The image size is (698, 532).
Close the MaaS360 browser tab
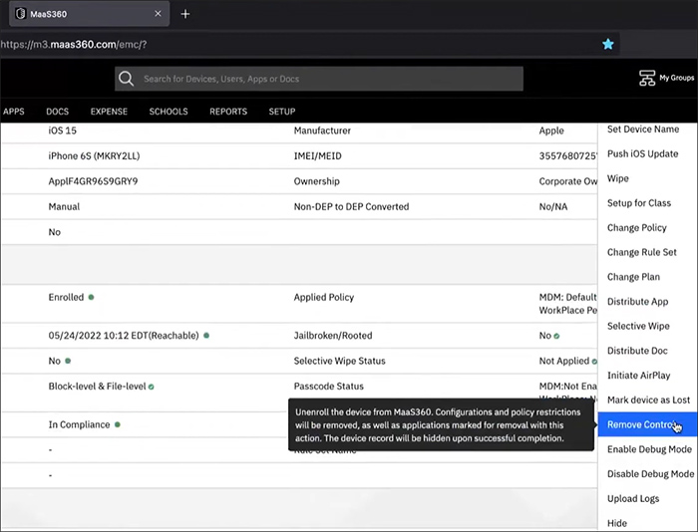point(158,14)
